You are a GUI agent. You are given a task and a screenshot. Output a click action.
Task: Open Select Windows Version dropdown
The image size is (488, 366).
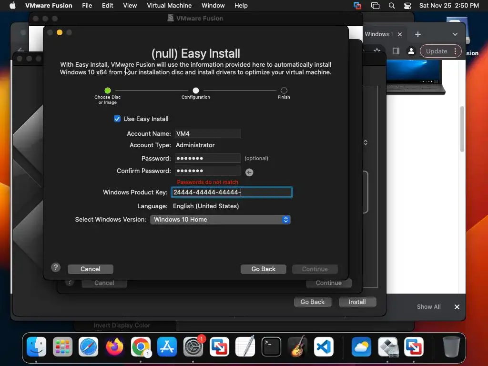coord(220,219)
